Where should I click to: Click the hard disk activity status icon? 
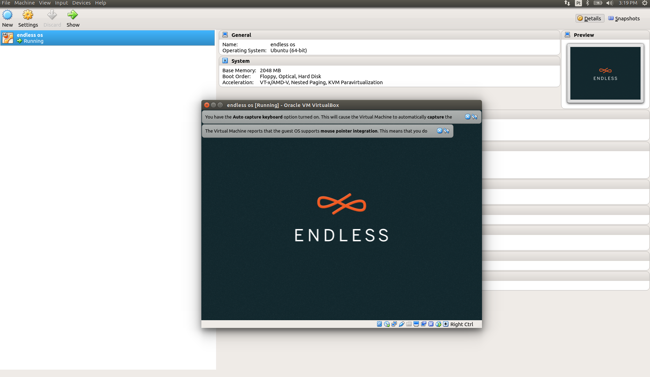point(379,324)
